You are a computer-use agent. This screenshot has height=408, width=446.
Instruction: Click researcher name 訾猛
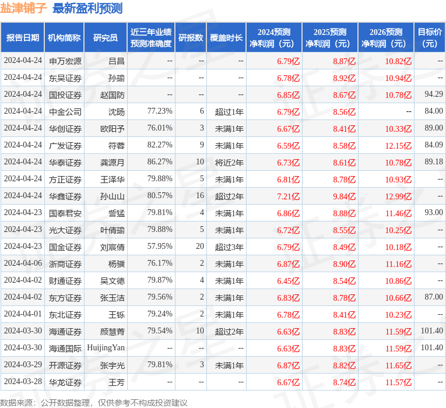tap(117, 213)
